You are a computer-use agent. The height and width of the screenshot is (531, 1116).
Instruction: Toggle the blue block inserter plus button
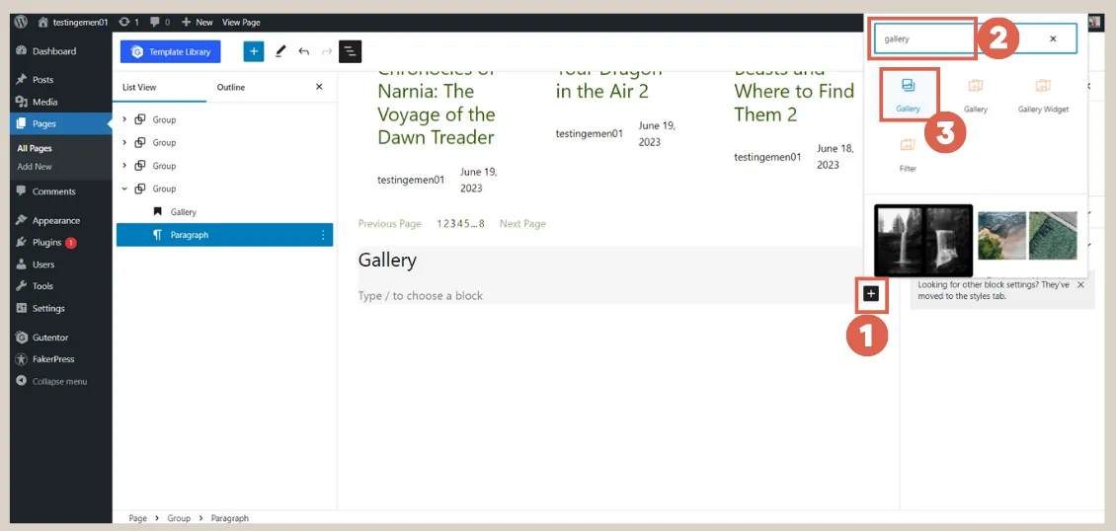254,51
